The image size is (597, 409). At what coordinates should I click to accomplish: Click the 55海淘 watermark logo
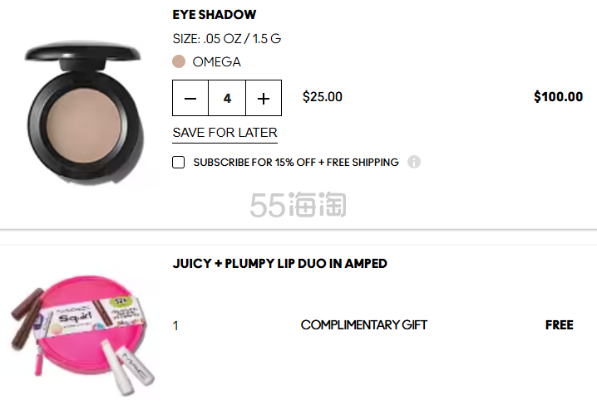click(x=298, y=204)
